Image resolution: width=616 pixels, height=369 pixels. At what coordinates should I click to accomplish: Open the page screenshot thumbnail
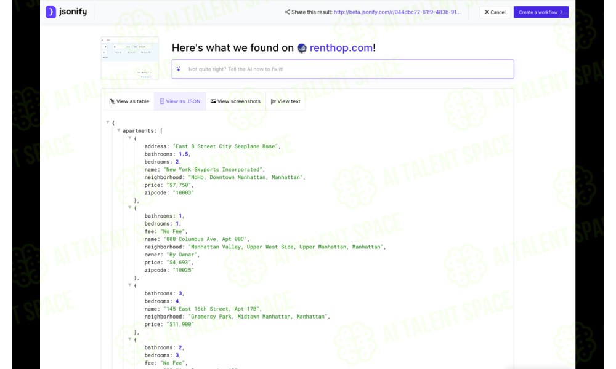129,58
